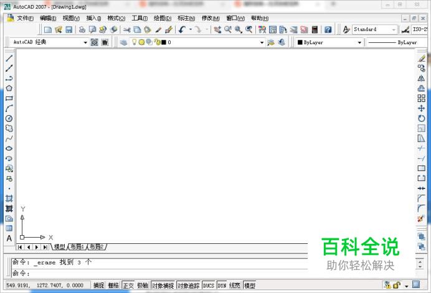
Task: Jump to first layout tab arrow
Action: (20, 247)
